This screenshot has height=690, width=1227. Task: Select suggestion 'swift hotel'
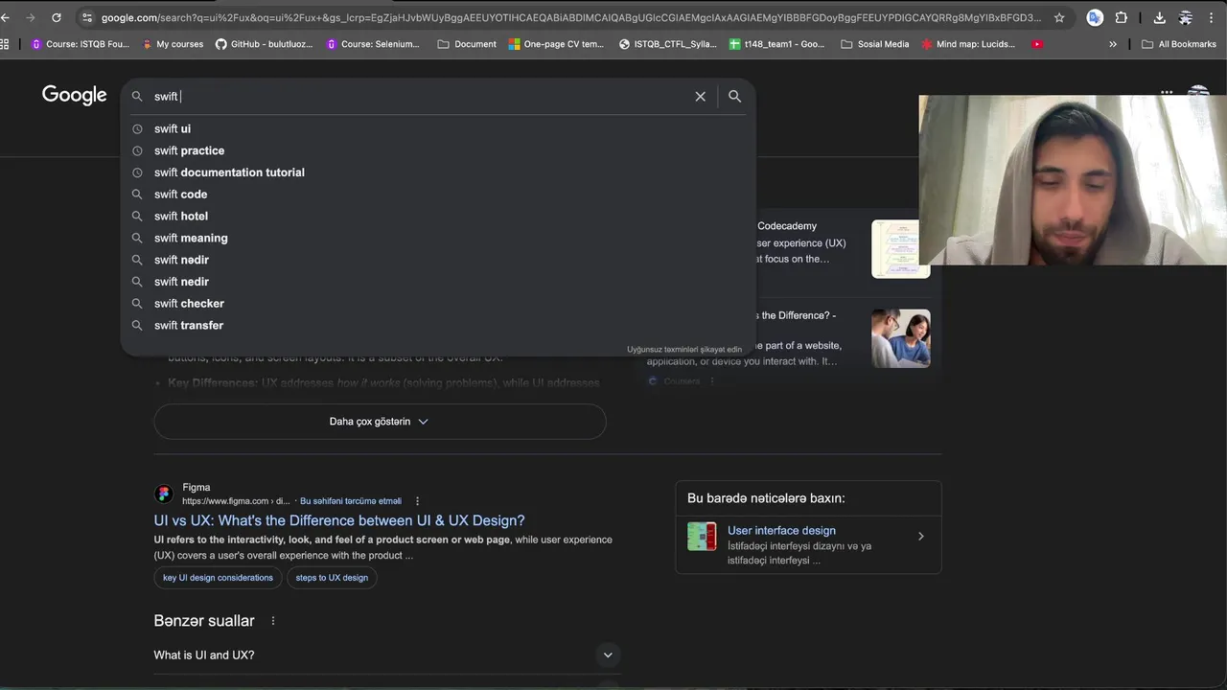(438, 217)
